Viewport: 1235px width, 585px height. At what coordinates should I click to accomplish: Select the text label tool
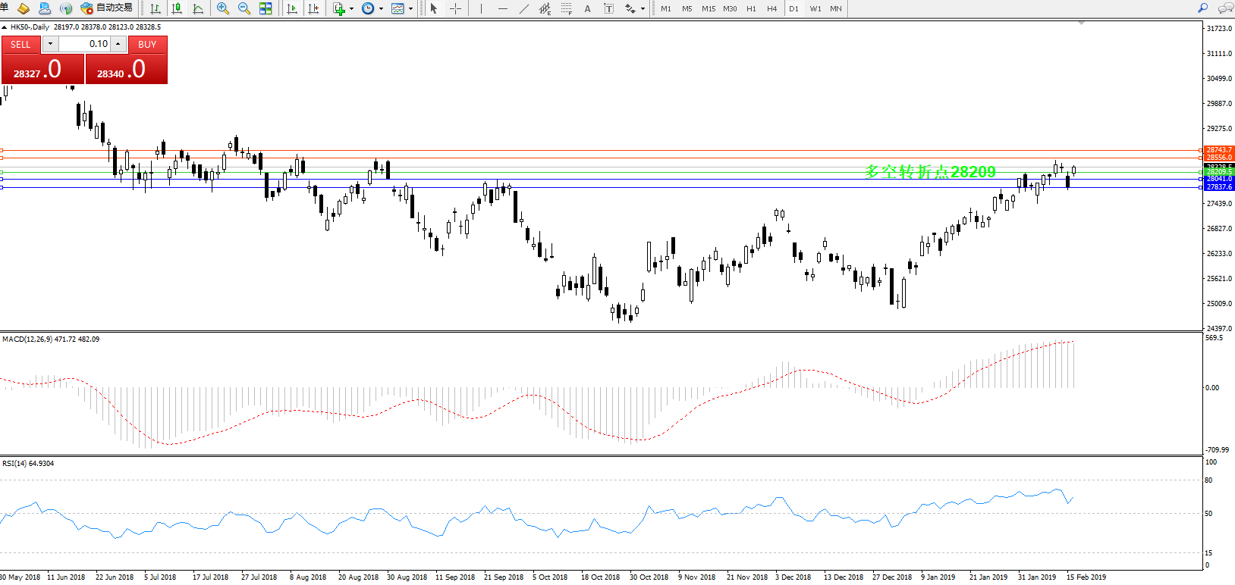click(x=587, y=8)
